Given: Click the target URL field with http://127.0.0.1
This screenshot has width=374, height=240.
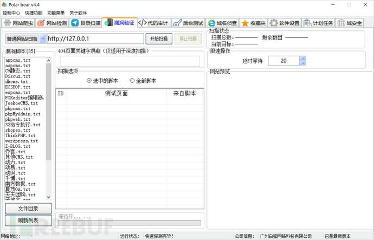Looking at the screenshot, I should pos(95,38).
